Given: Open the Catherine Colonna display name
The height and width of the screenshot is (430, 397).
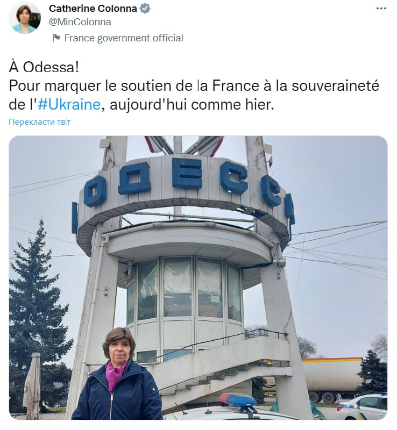Looking at the screenshot, I should tap(93, 9).
